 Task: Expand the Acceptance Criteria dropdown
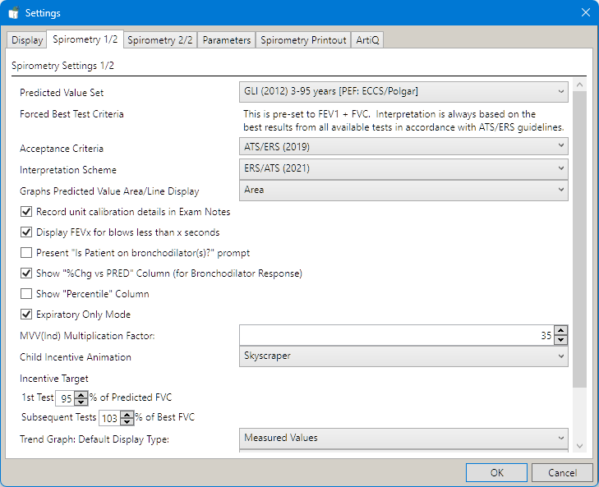403,147
